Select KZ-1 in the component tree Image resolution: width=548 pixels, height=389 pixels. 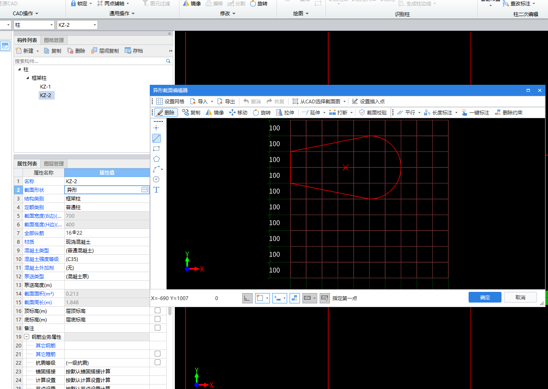45,86
